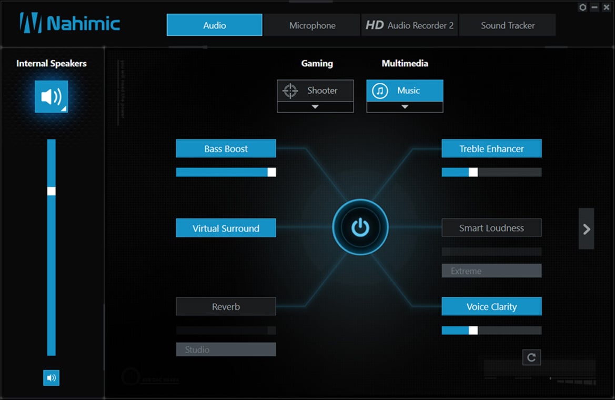This screenshot has height=400, width=615.
Task: Click the Bass Boost level slider
Action: pos(226,172)
